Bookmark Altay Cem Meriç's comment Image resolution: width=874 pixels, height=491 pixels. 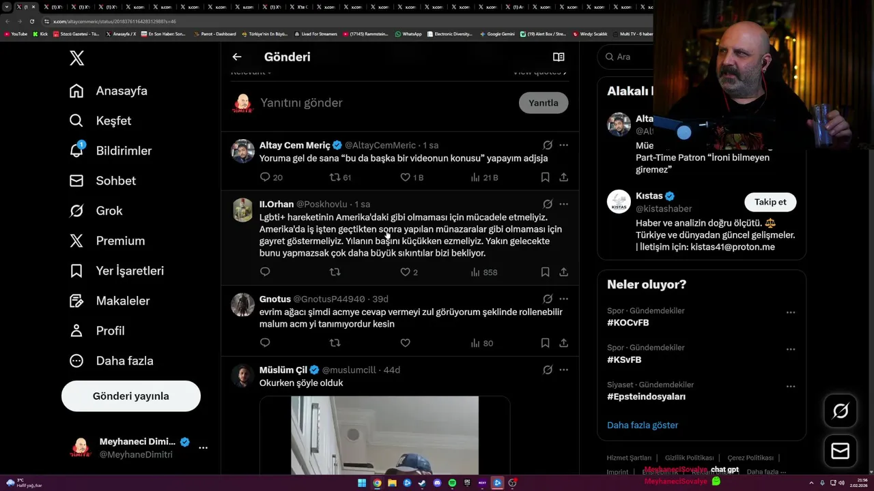[545, 177]
